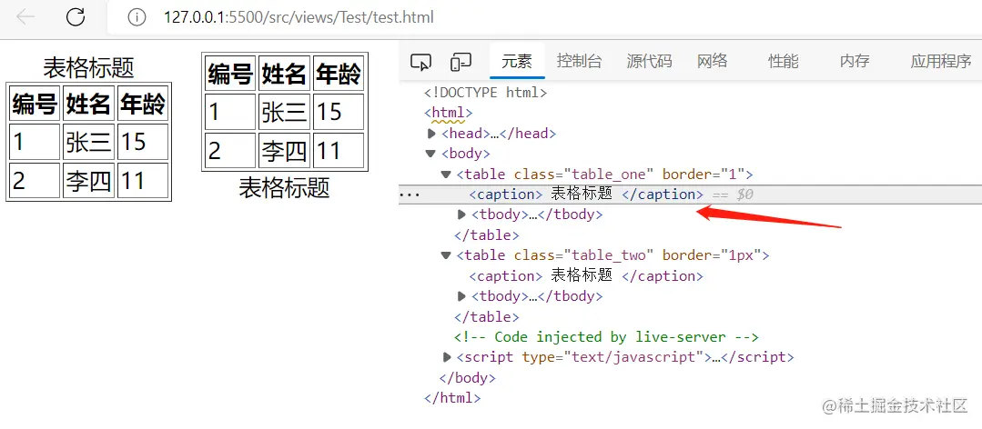Select the </table> line closing table_two
Screen dimensions: 982x429
point(487,316)
